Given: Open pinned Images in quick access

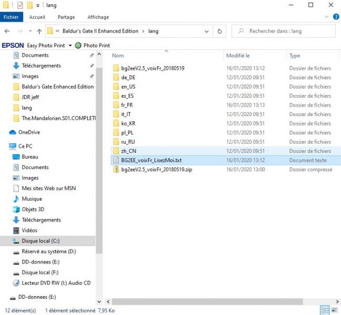Looking at the screenshot, I should pos(30,76).
